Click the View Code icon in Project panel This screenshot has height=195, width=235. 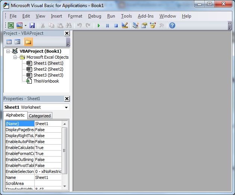[x=9, y=42]
